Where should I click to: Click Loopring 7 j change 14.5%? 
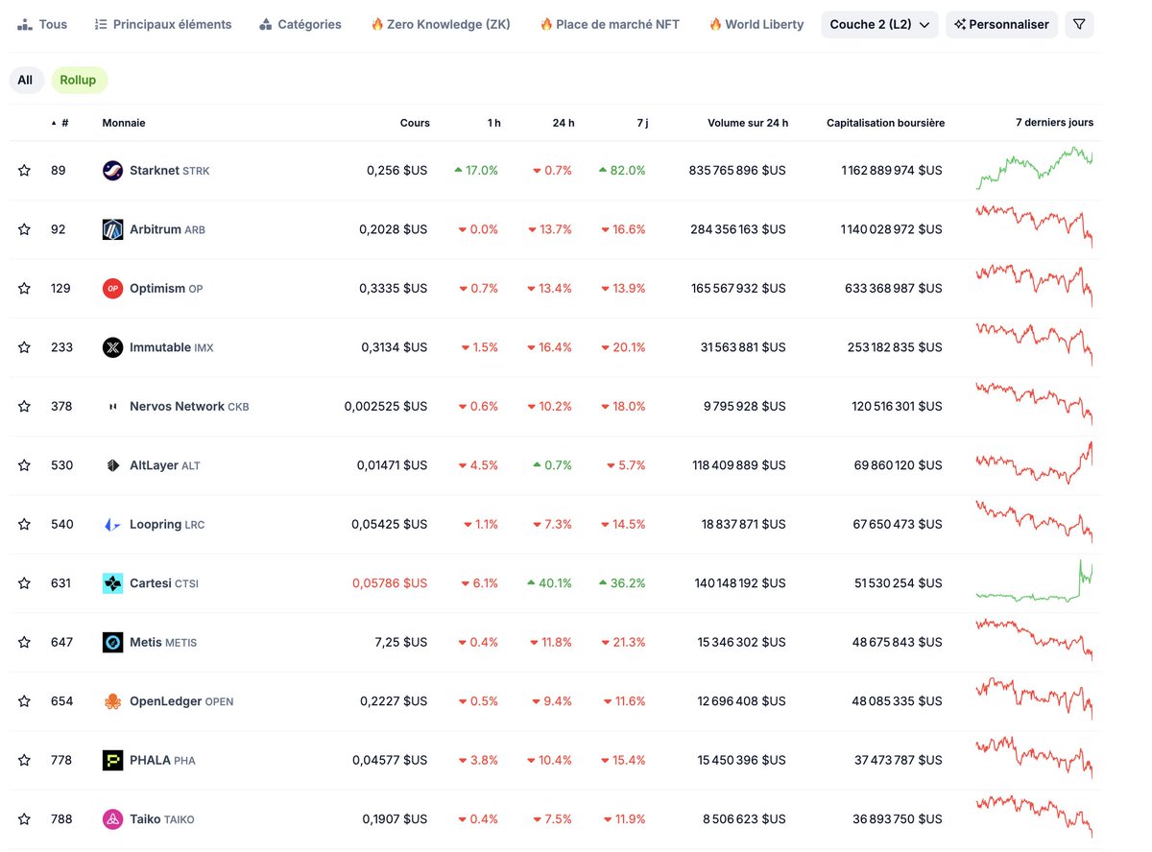click(624, 525)
